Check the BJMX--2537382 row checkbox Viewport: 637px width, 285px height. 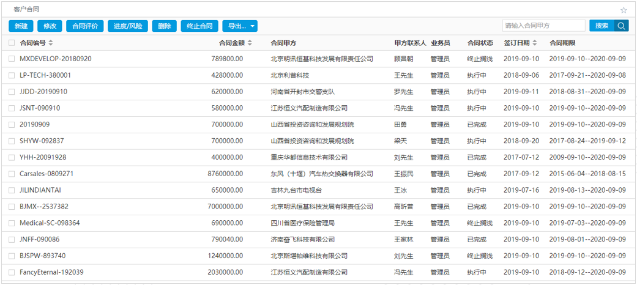pyautogui.click(x=12, y=207)
